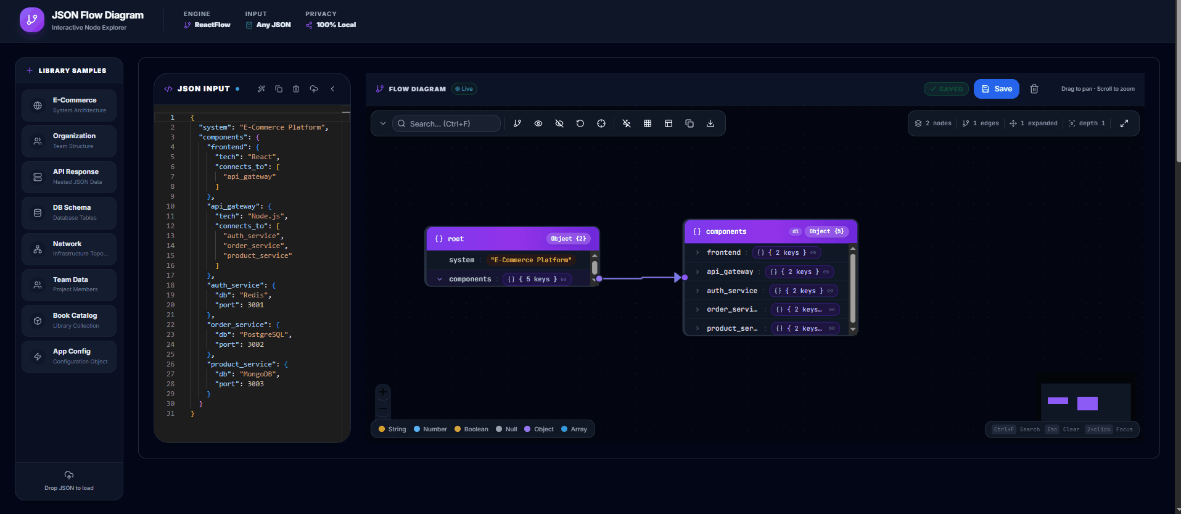This screenshot has height=514, width=1181.
Task: Expand the api_gateway row in the components node
Action: (x=697, y=272)
